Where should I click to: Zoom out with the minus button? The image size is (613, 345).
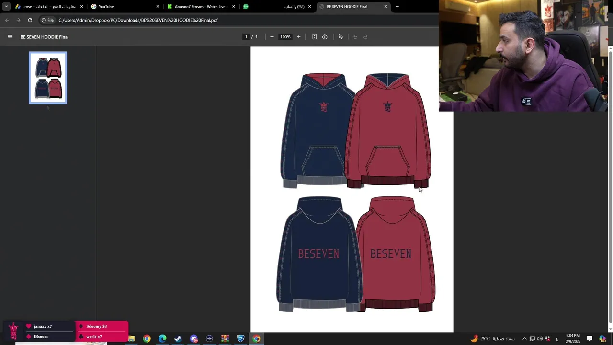click(272, 37)
